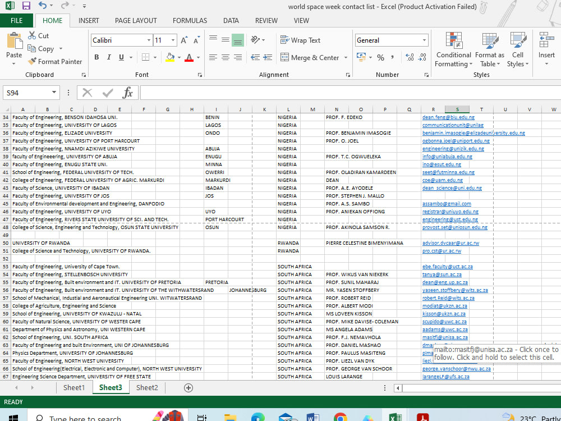561x421 pixels.
Task: Open the dean.feng@biu.edu.ng email link
Action: point(448,117)
